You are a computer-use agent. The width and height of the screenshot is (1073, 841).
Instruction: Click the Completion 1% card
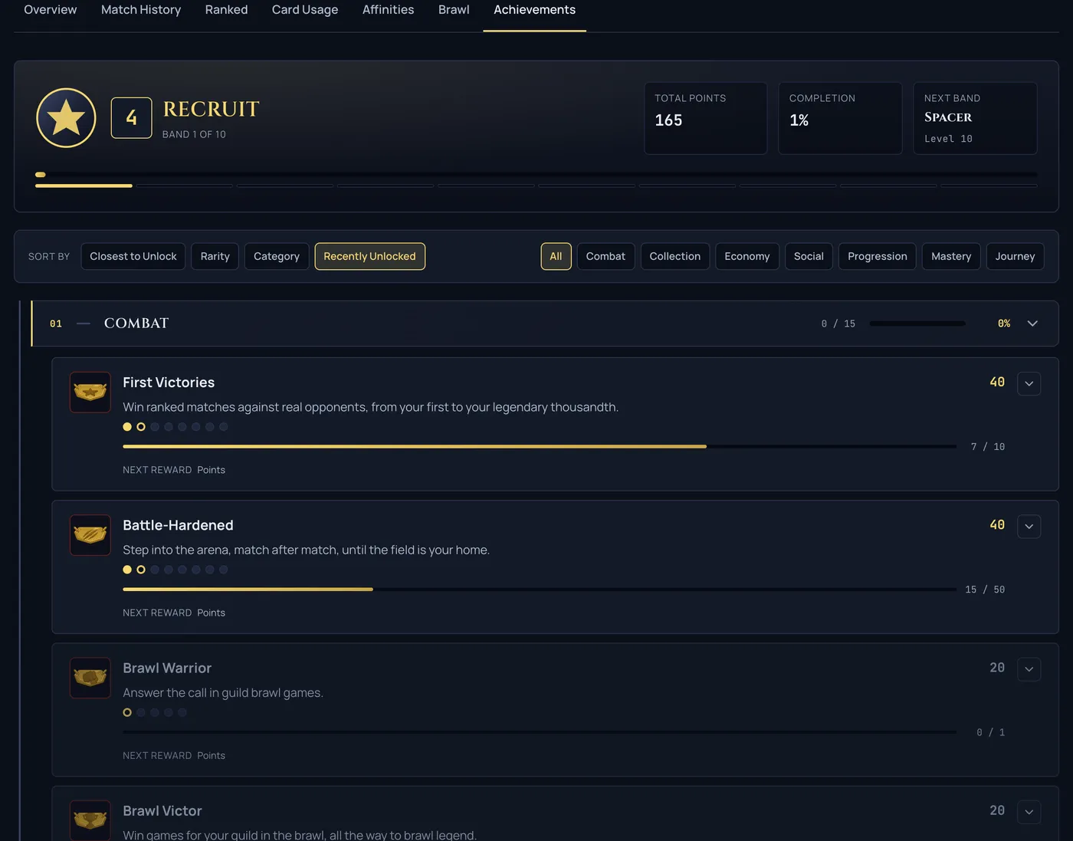click(x=840, y=118)
